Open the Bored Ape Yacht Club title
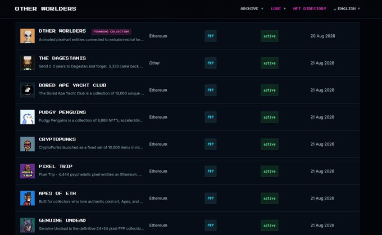This screenshot has height=235, width=382. tap(72, 85)
